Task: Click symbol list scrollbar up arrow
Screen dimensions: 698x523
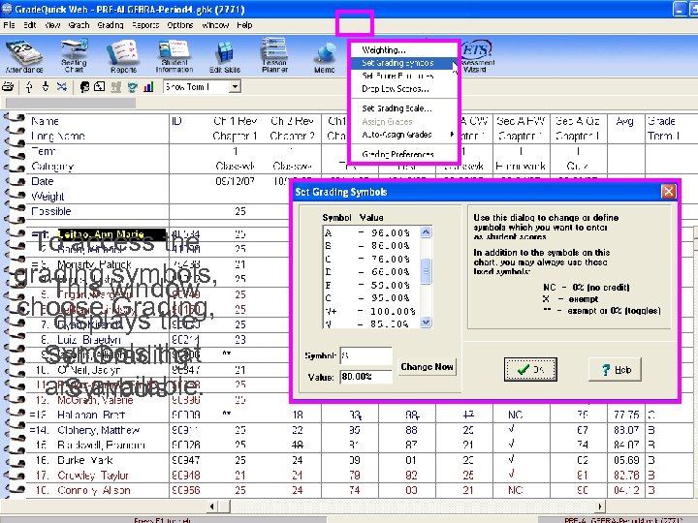Action: [426, 232]
